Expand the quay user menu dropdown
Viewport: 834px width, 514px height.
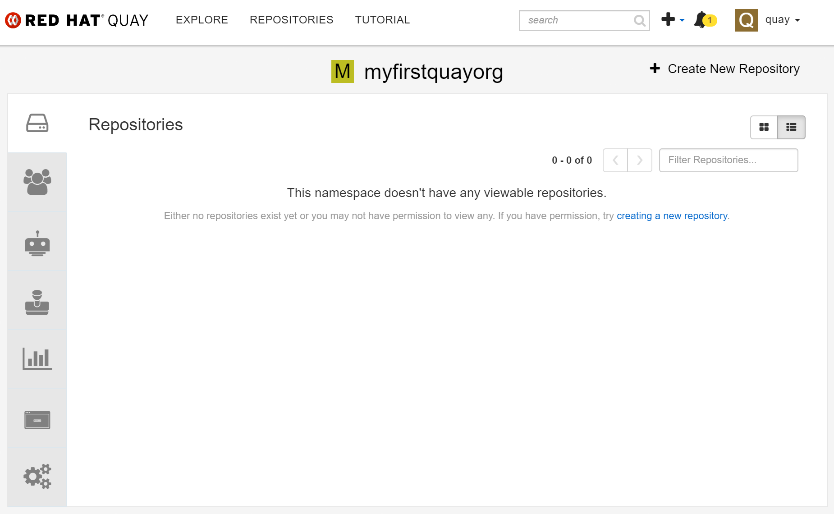[x=783, y=20]
